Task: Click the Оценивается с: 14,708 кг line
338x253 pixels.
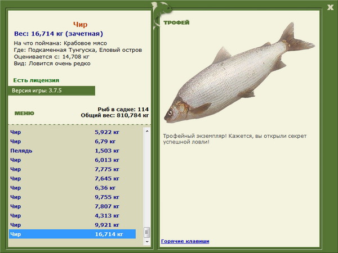Action: 51,57
